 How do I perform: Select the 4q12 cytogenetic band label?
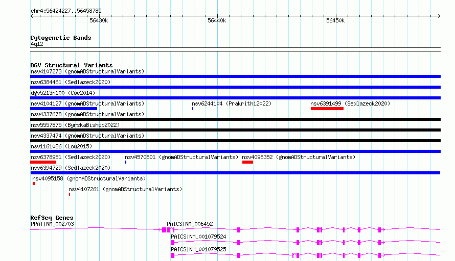(37, 44)
